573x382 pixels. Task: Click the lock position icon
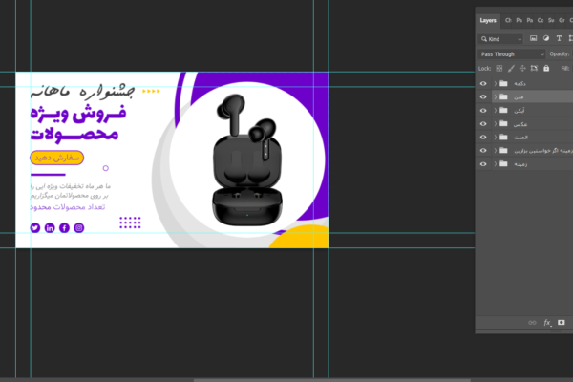click(522, 68)
